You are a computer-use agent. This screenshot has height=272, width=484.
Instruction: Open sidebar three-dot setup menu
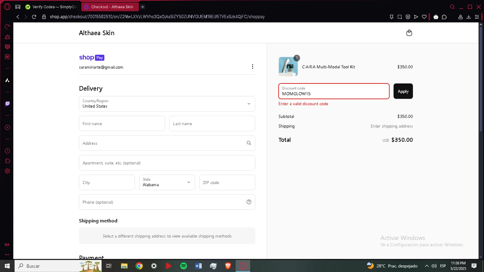click(7, 255)
